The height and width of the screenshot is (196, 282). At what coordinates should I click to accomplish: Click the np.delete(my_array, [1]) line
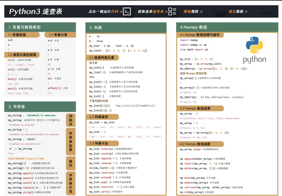[x=204, y=168]
